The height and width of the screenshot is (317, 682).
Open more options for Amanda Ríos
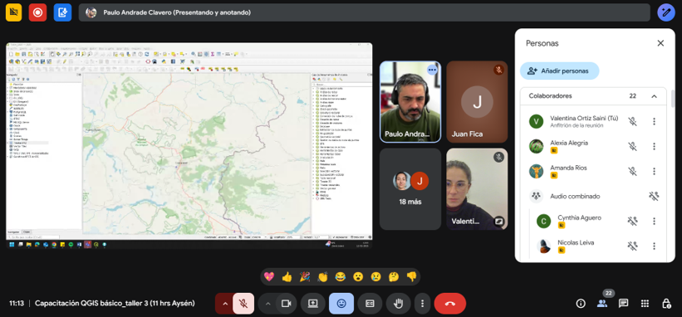tap(654, 171)
